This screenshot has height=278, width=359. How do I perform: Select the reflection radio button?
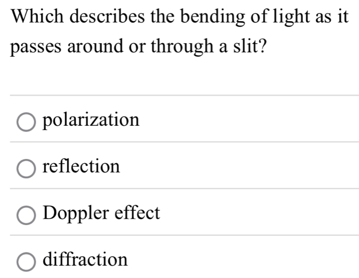click(26, 168)
